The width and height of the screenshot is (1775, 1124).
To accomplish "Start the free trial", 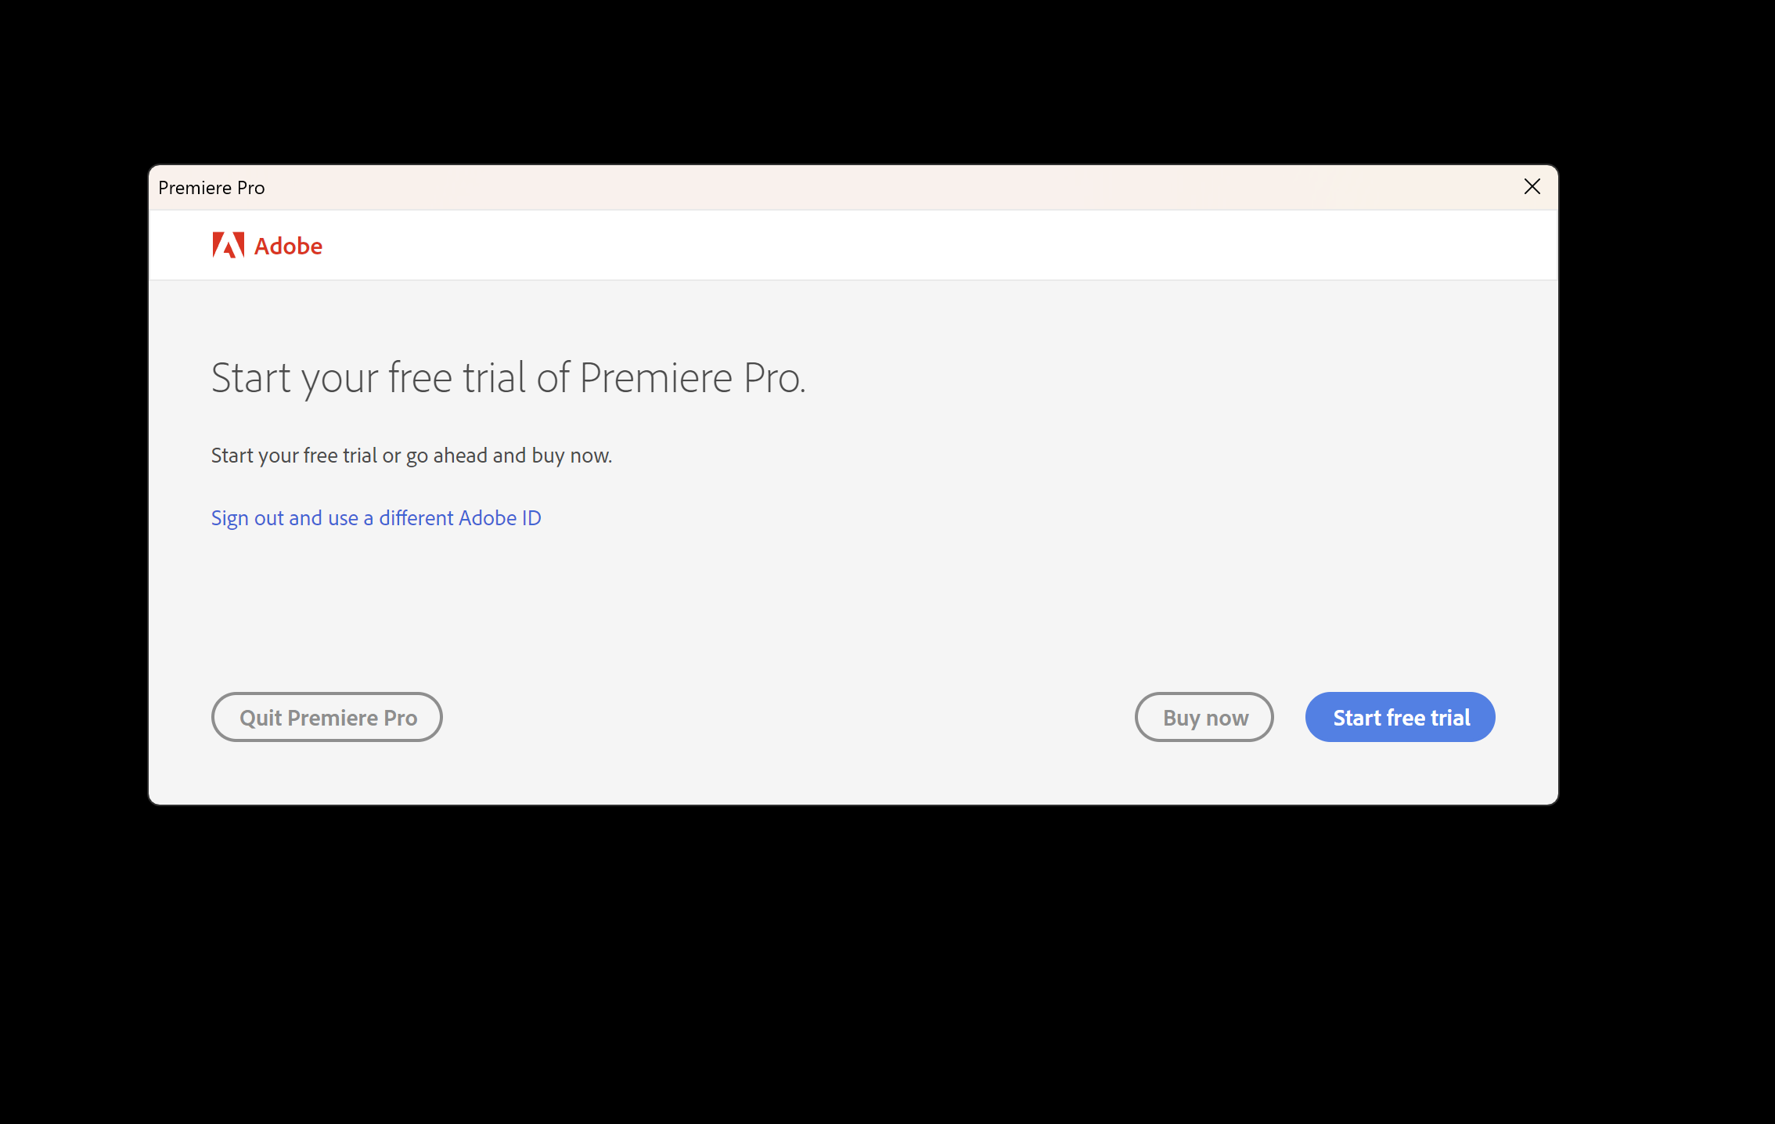I will [x=1400, y=717].
